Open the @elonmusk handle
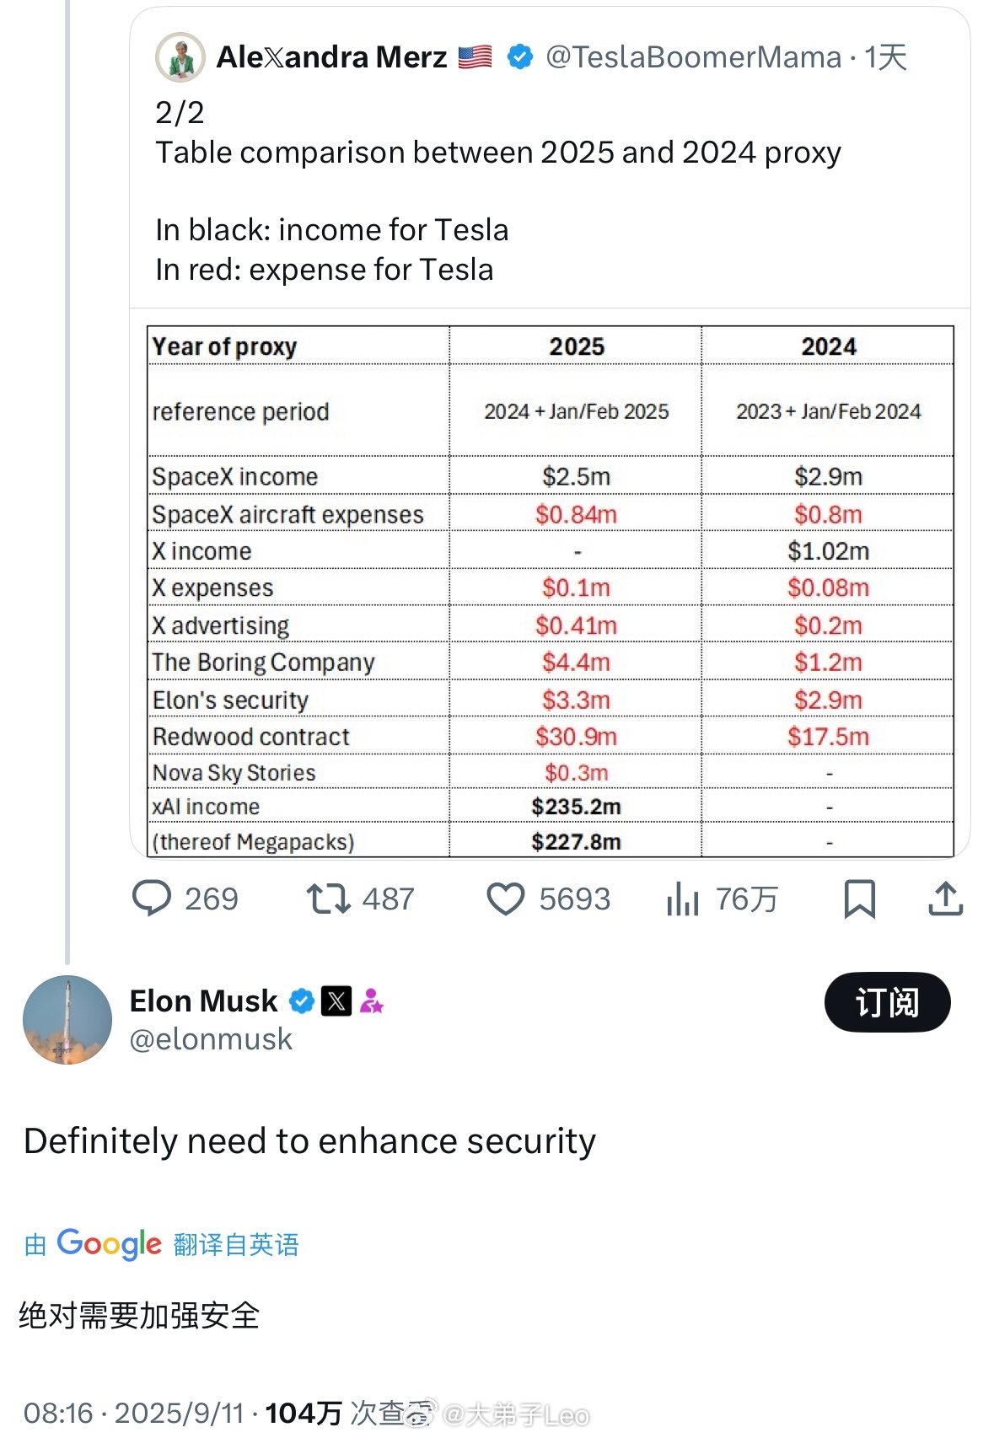 click(x=211, y=1039)
